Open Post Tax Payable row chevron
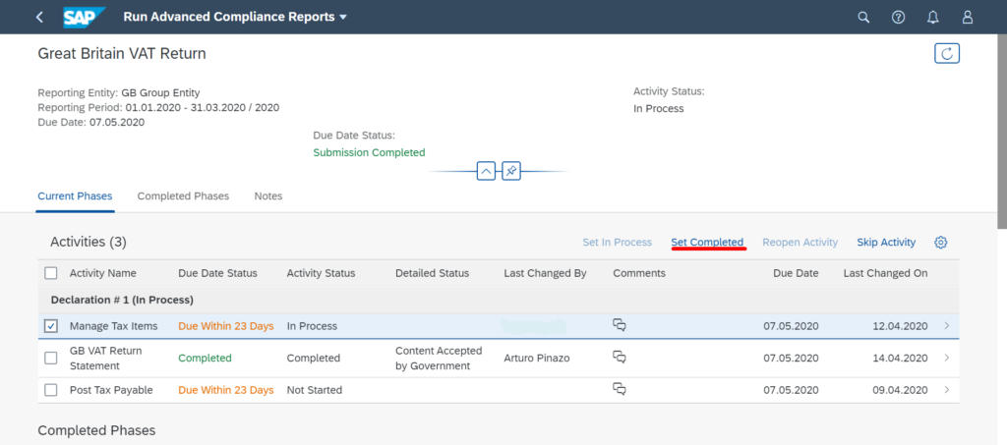The width and height of the screenshot is (1007, 445). pyautogui.click(x=947, y=390)
